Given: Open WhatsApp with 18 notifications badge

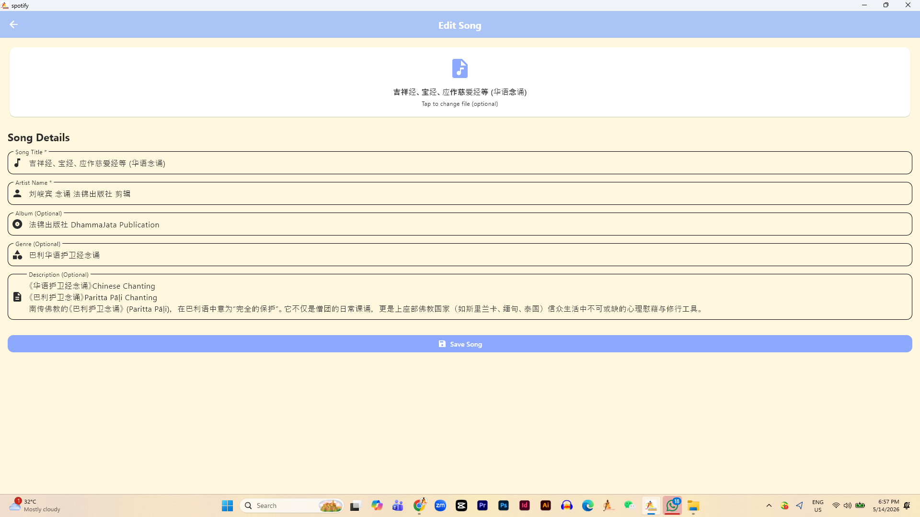Looking at the screenshot, I should pyautogui.click(x=672, y=506).
